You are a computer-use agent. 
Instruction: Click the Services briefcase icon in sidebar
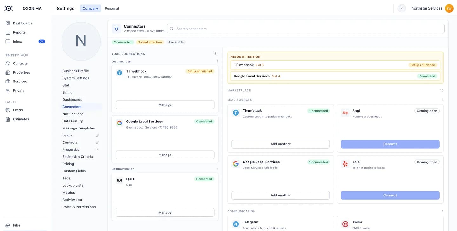(x=8, y=81)
